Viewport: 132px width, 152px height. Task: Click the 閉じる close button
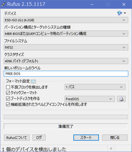[x=115, y=137]
